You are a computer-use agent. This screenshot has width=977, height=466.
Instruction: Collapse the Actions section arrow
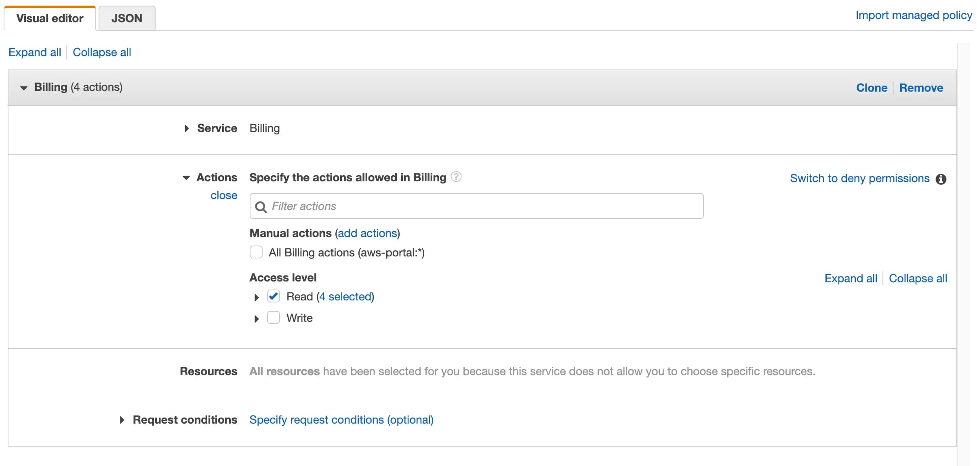[186, 178]
